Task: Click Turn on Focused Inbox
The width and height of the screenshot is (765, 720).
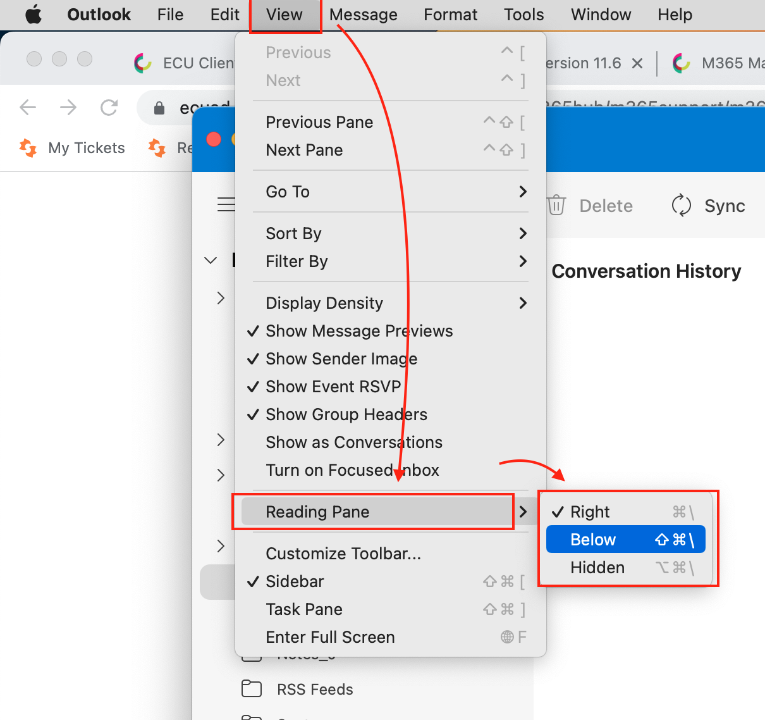Action: [x=390, y=470]
